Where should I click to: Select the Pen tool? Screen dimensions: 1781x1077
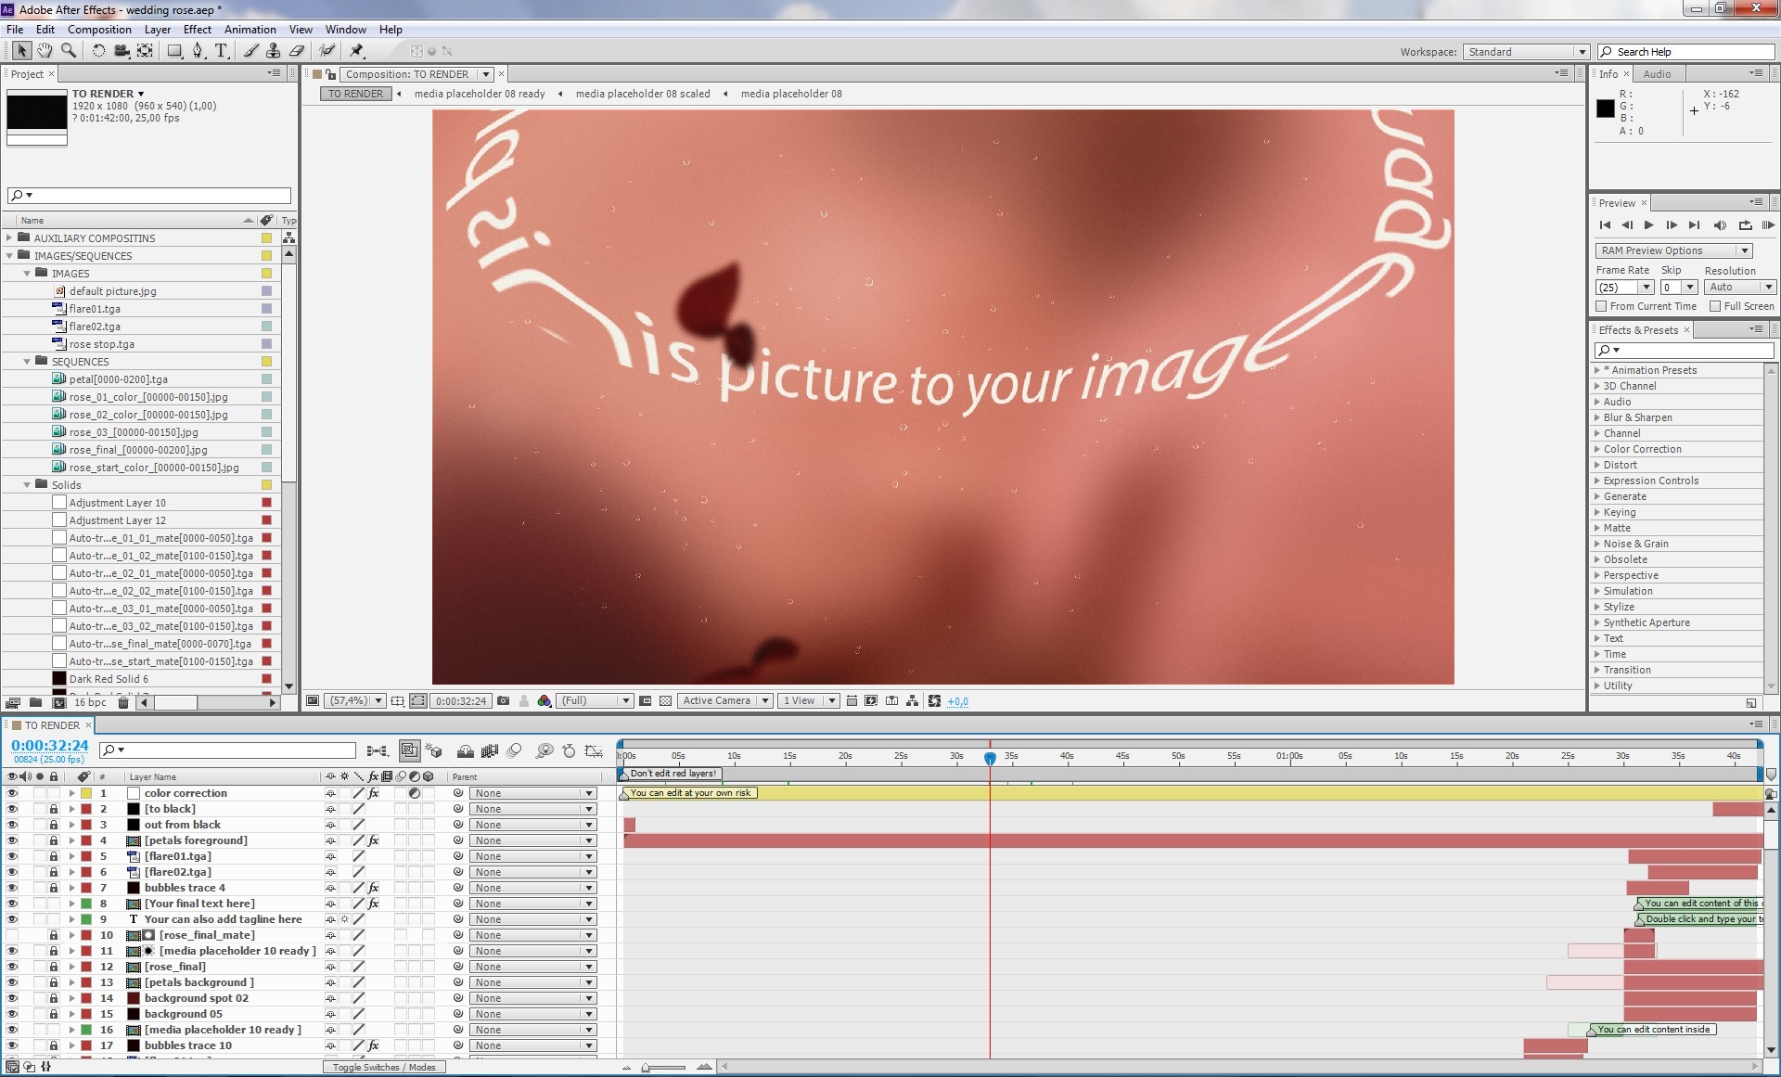coord(198,51)
